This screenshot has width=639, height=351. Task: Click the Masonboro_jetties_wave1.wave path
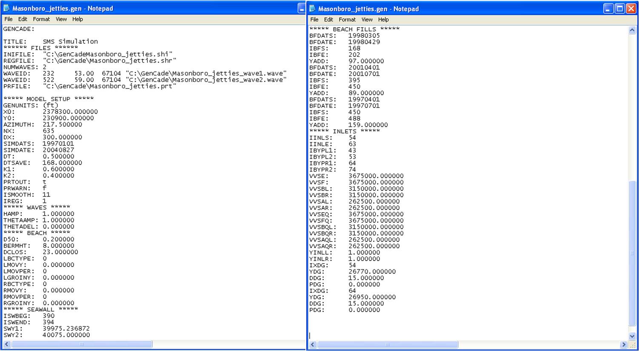pyautogui.click(x=206, y=73)
